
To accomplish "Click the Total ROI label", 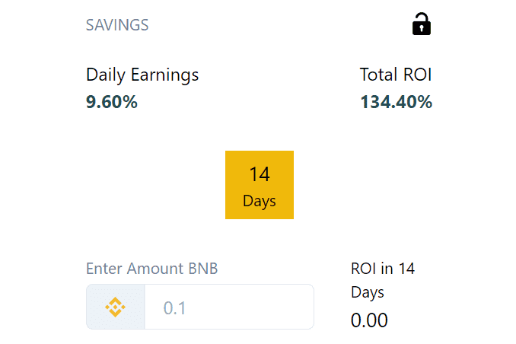I will click(x=396, y=75).
